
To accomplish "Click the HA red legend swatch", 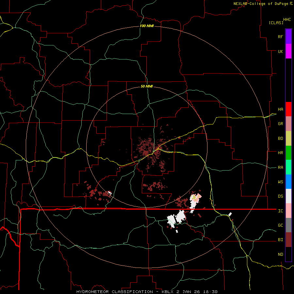I will [288, 109].
